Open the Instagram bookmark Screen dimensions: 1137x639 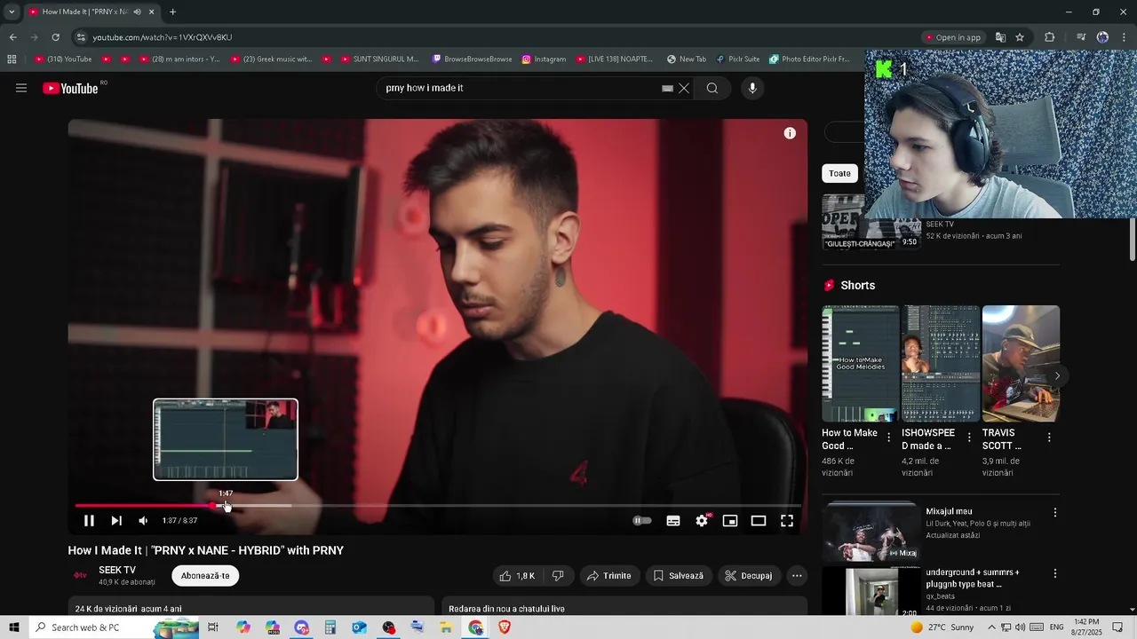544,59
